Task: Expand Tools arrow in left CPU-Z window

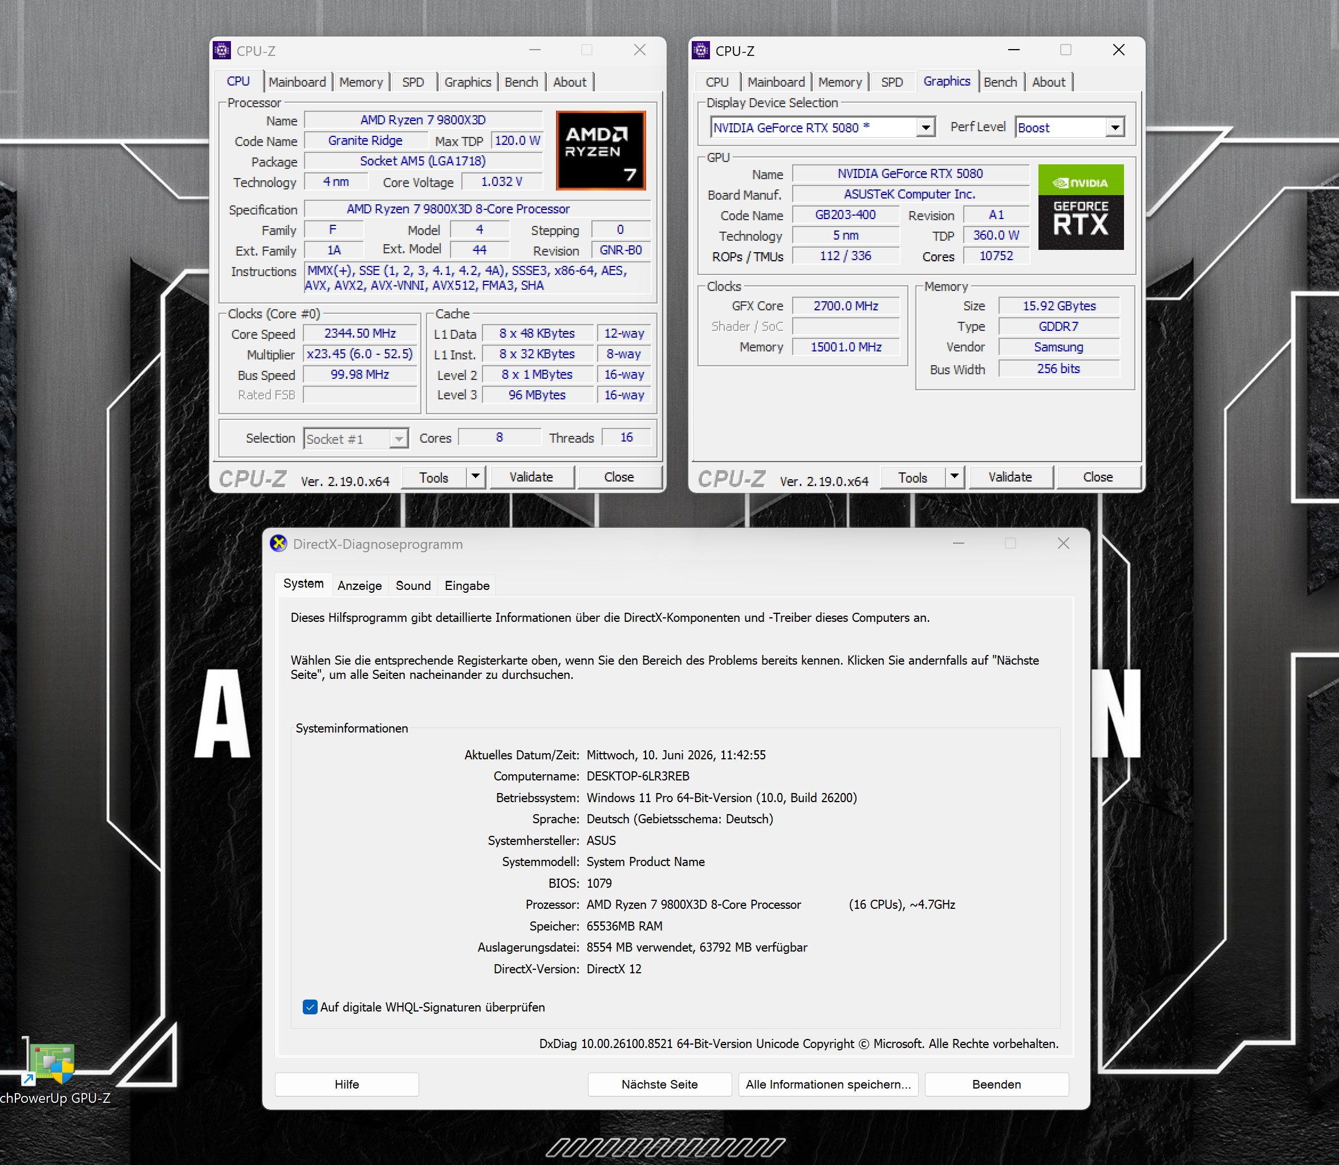Action: coord(476,476)
